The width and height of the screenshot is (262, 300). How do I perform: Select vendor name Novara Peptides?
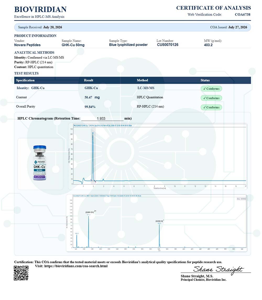27,45
